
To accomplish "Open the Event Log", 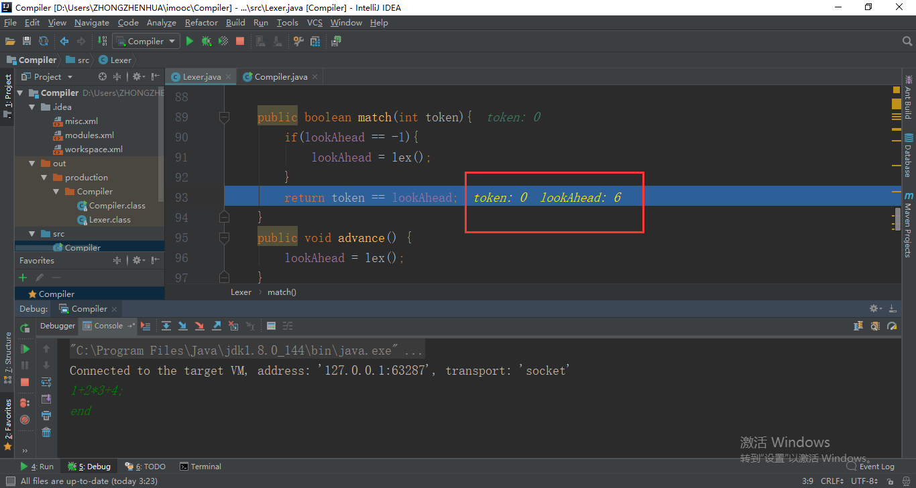I will (870, 467).
